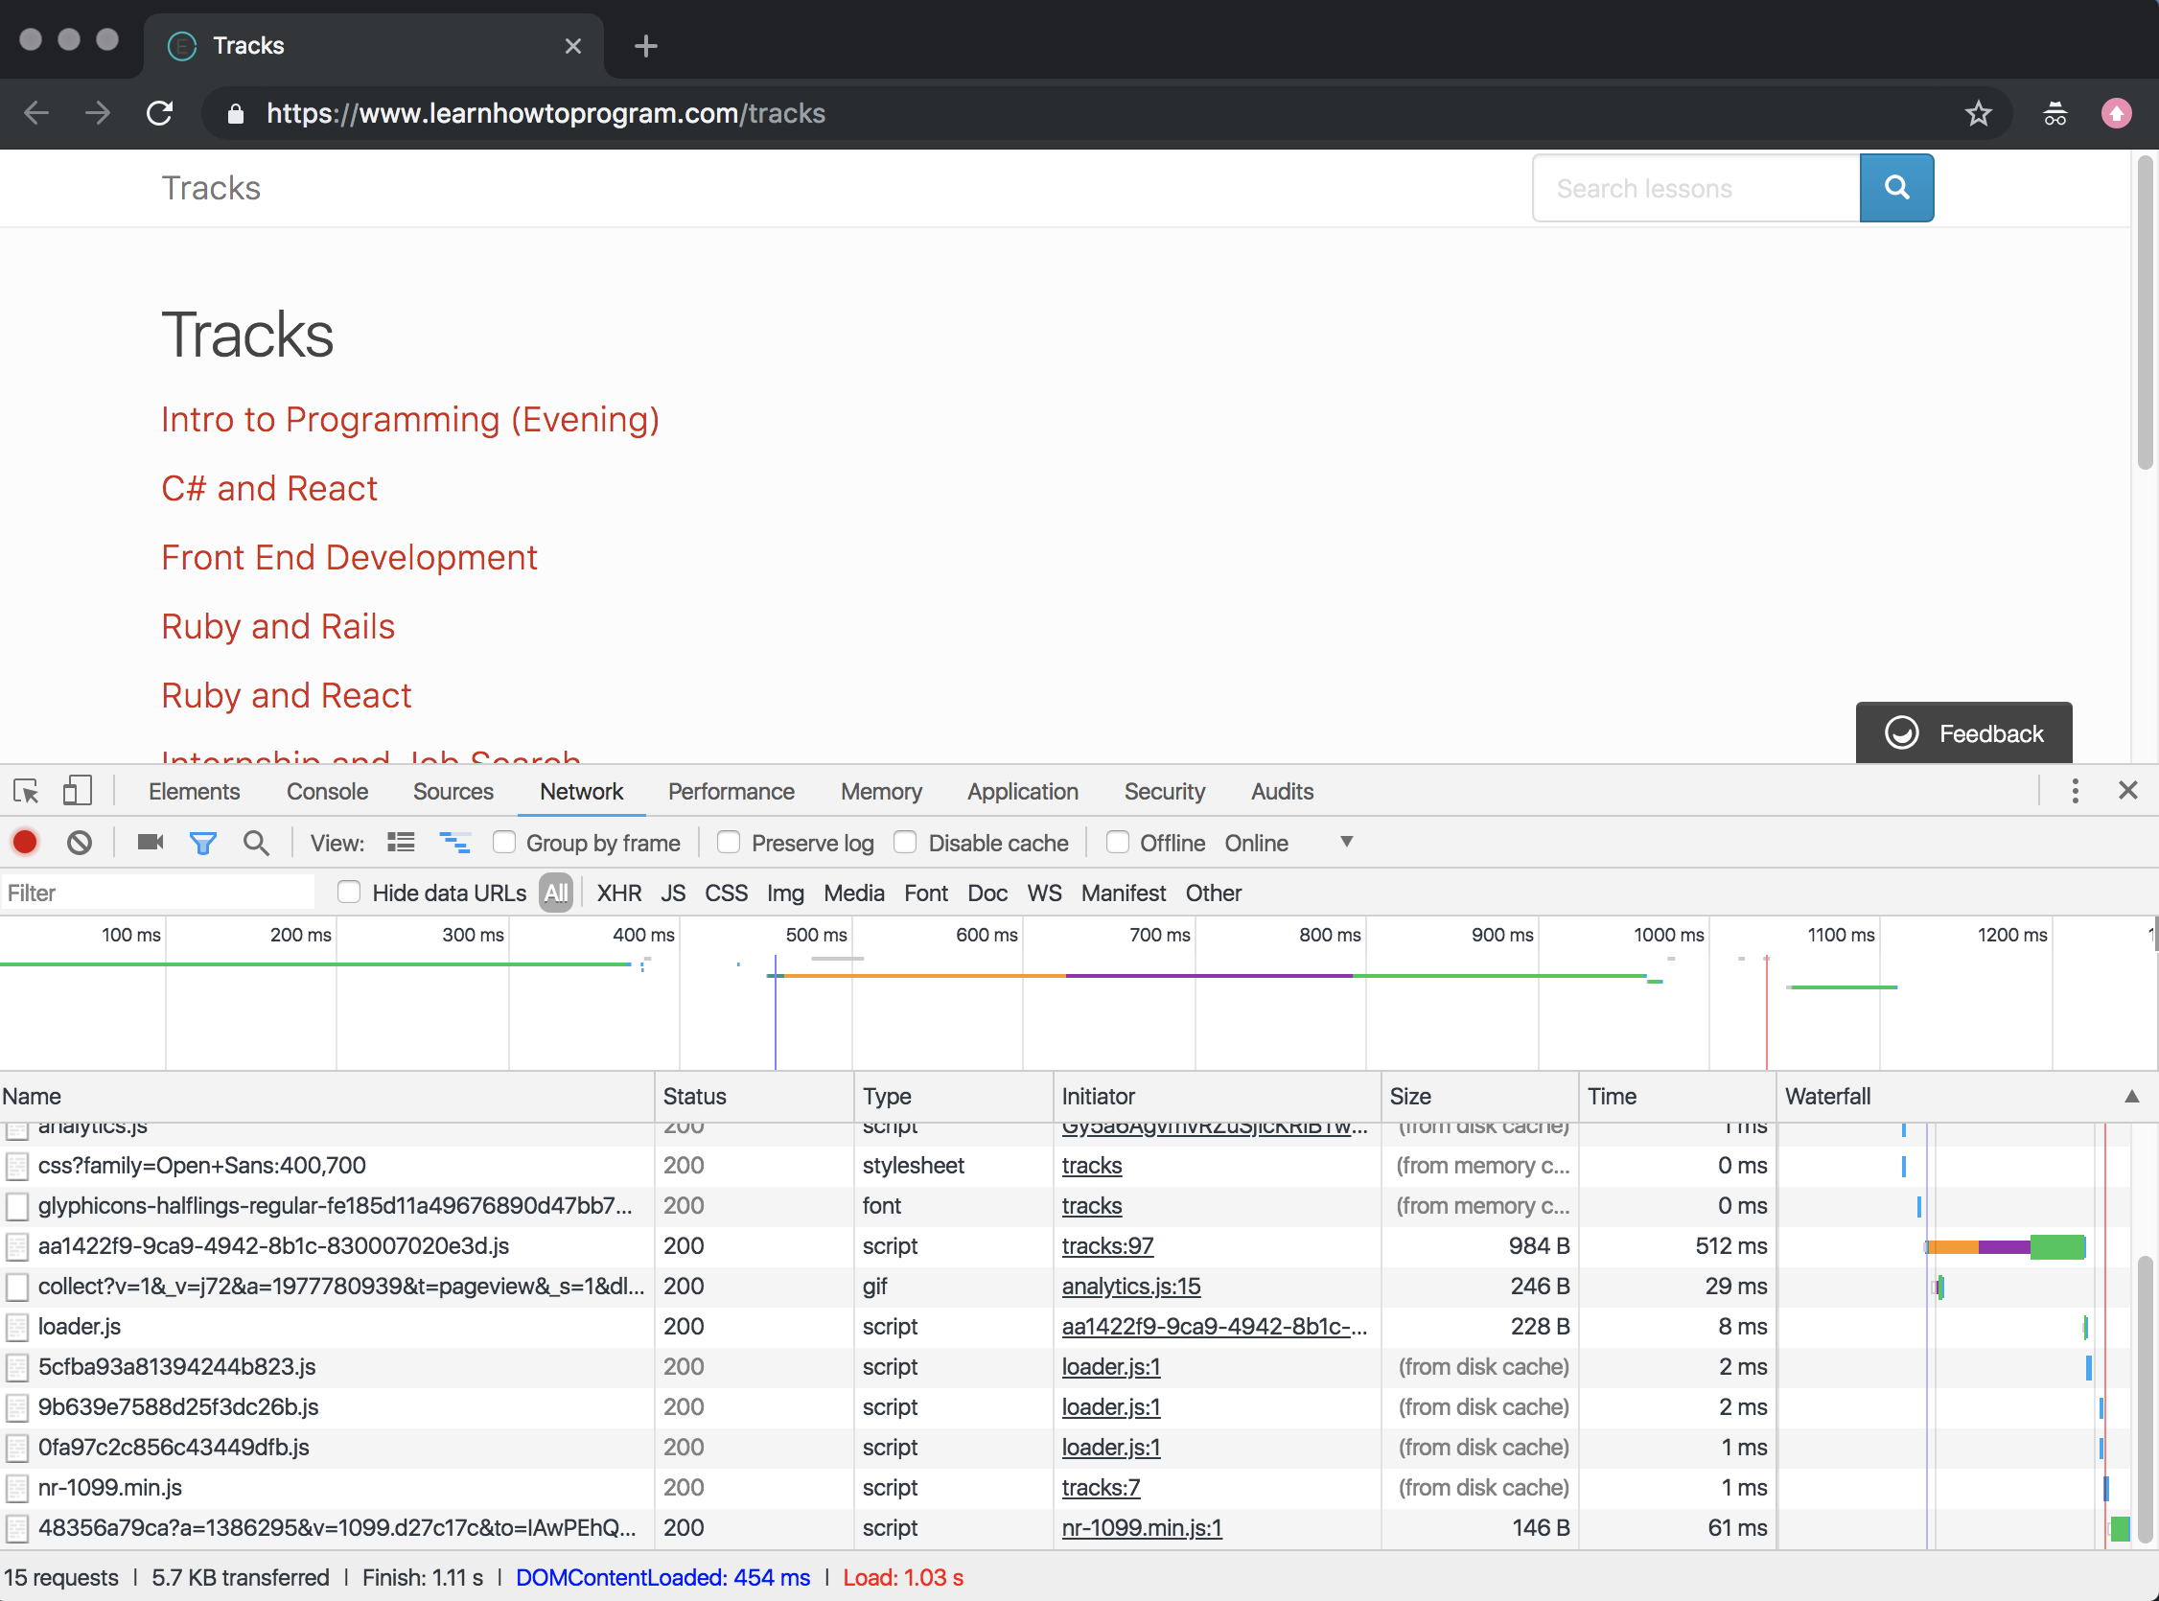
Task: Select the All filter button
Action: pyautogui.click(x=556, y=893)
